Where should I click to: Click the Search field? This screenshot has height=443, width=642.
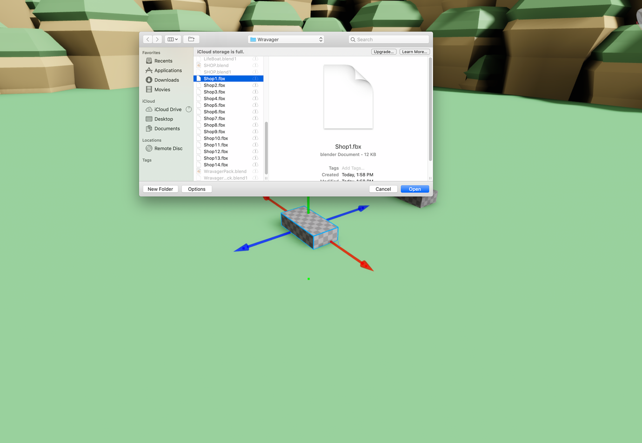389,40
